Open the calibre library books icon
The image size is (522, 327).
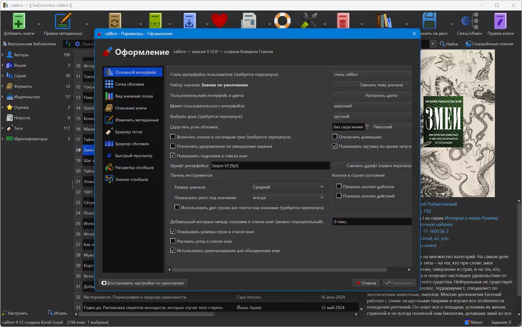point(384,21)
